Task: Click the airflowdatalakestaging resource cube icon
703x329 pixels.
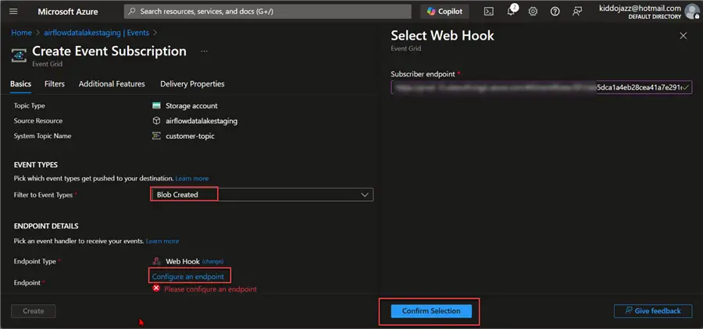Action: pyautogui.click(x=156, y=121)
